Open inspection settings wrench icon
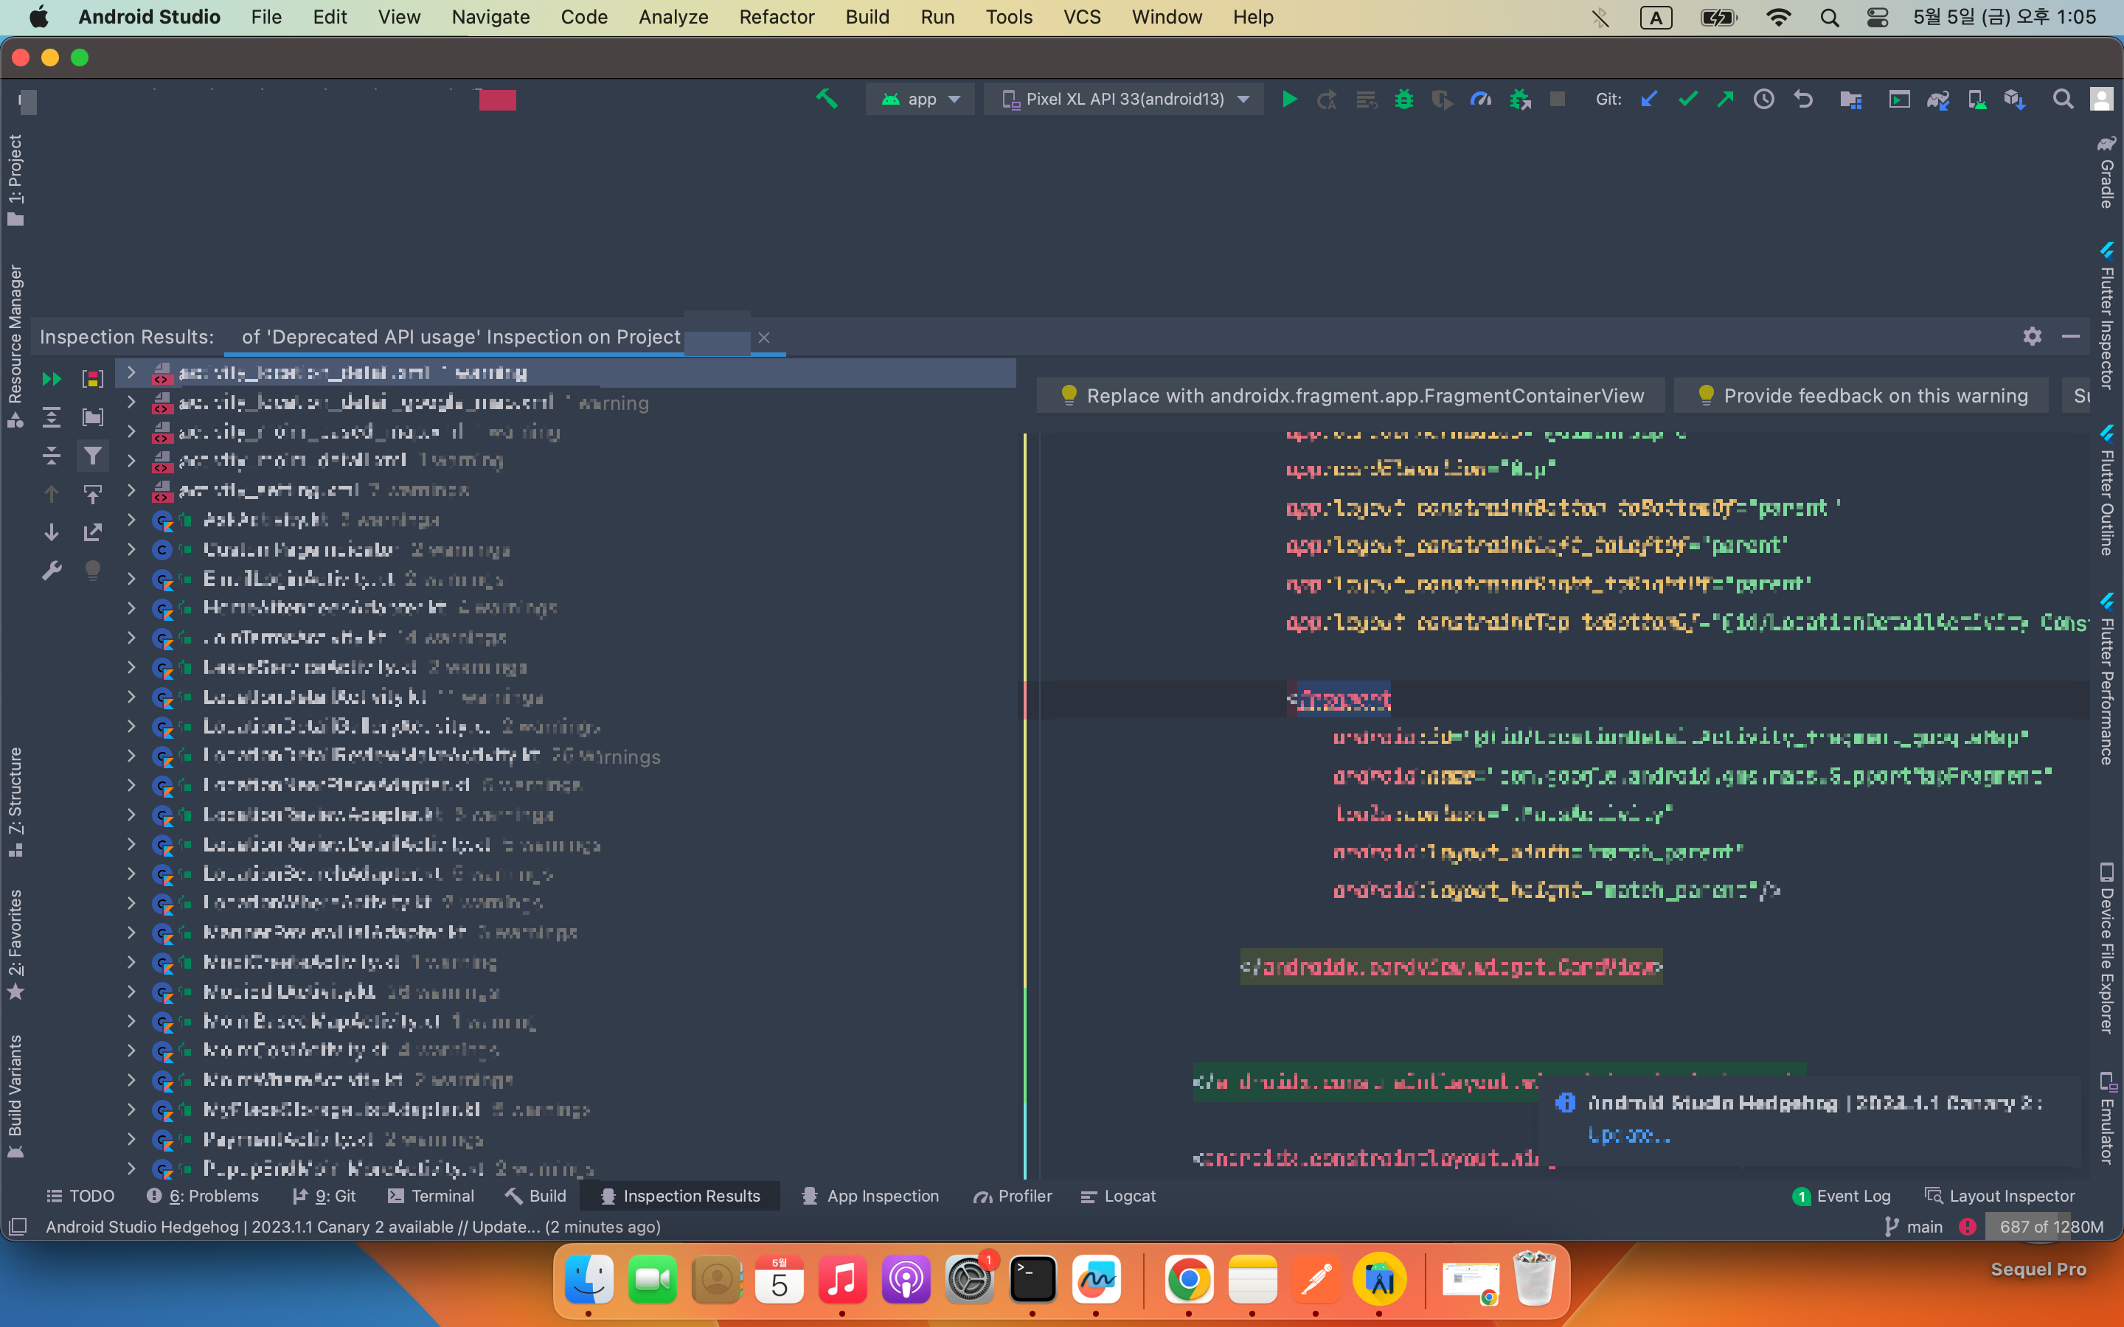The image size is (2124, 1327). (x=52, y=571)
